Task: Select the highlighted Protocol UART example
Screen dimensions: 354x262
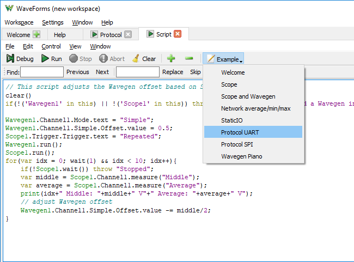Action: coord(253,132)
